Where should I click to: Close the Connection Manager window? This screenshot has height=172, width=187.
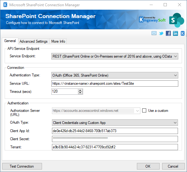pos(180,5)
